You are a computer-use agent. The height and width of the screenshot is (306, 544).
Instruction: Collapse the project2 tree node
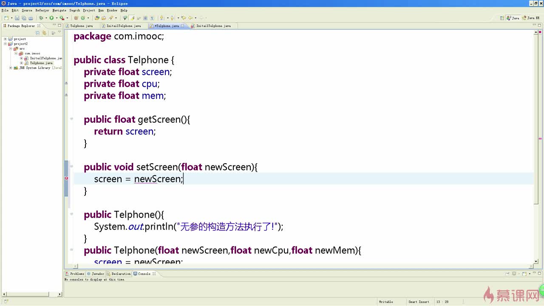tap(5, 44)
